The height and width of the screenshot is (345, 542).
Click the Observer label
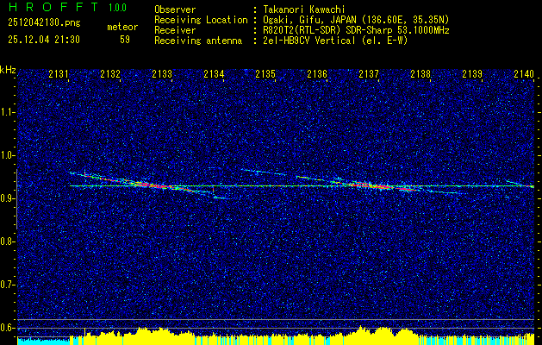coord(175,9)
